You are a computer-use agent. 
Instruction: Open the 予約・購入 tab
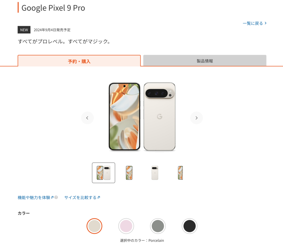coord(79,61)
